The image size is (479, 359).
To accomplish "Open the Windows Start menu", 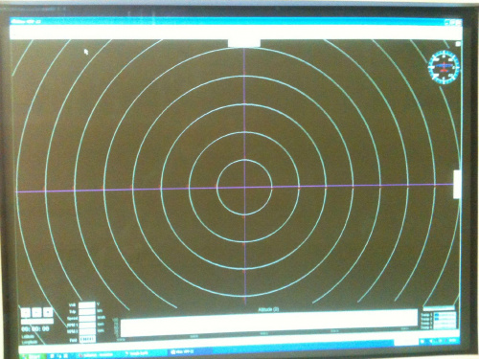I will point(31,356).
